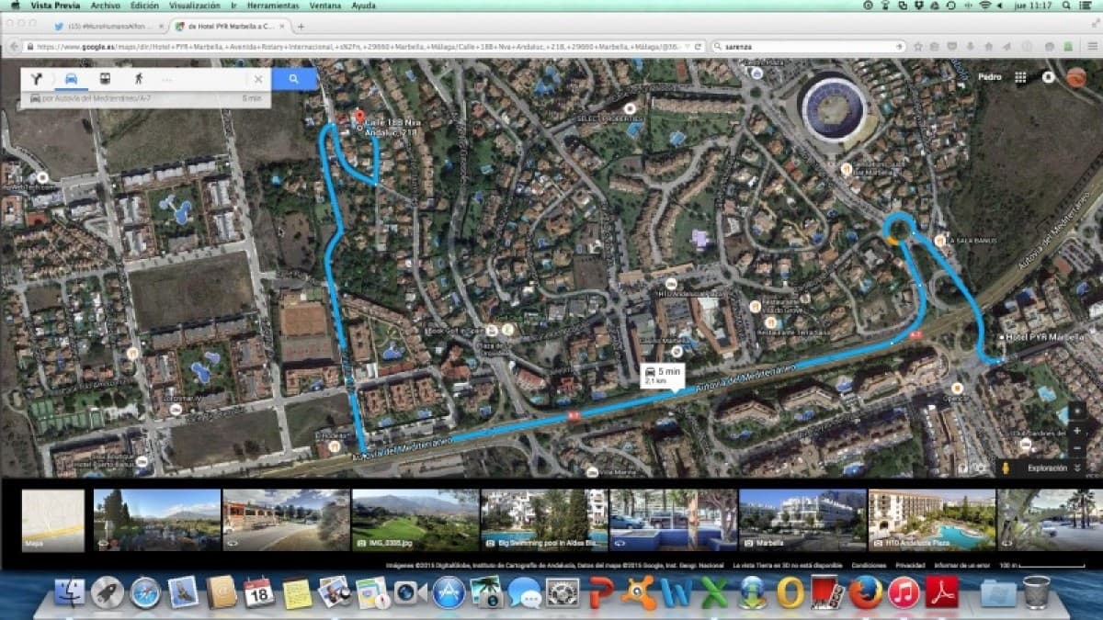1103x620 pixels.
Task: Click Privacidad link in footer
Action: [x=910, y=566]
